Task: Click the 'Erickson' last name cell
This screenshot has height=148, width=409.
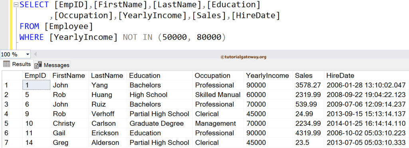Action: click(108, 133)
